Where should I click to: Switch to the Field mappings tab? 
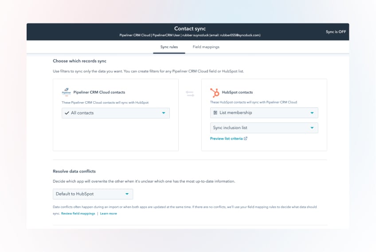coord(206,47)
